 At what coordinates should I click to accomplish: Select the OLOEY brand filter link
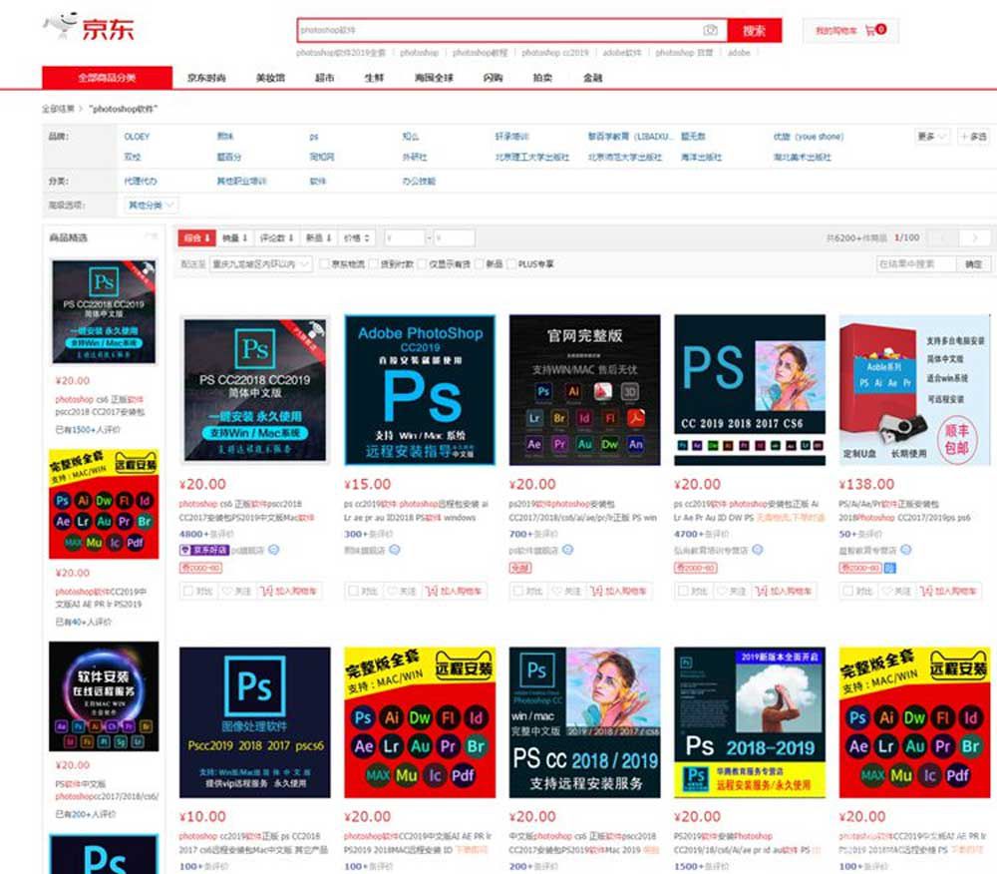[x=137, y=137]
